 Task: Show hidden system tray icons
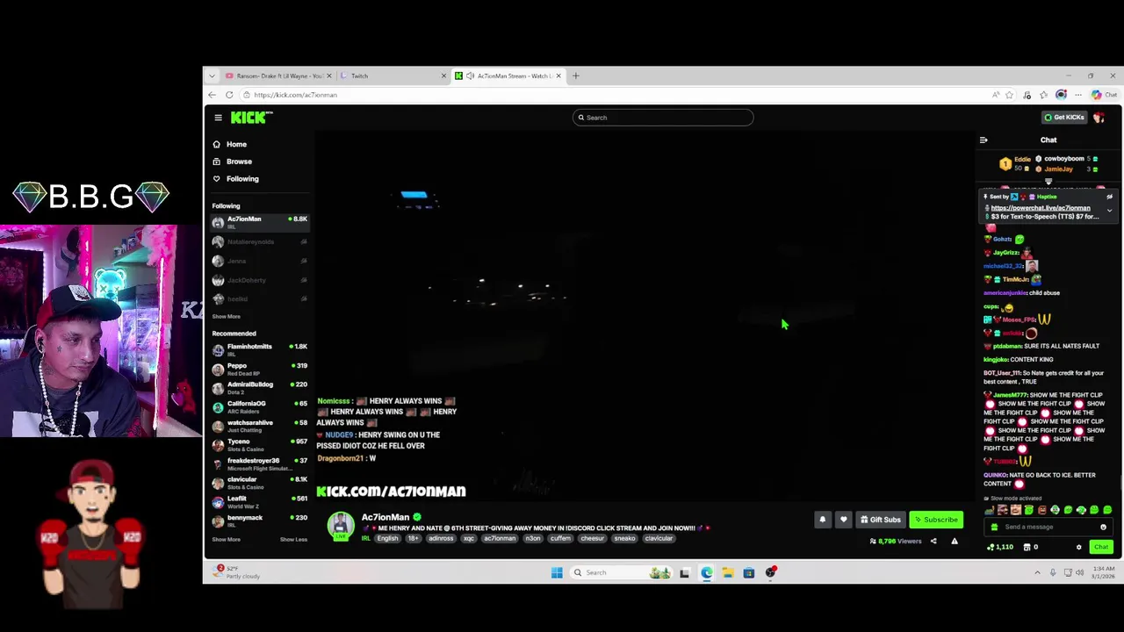pyautogui.click(x=1037, y=572)
